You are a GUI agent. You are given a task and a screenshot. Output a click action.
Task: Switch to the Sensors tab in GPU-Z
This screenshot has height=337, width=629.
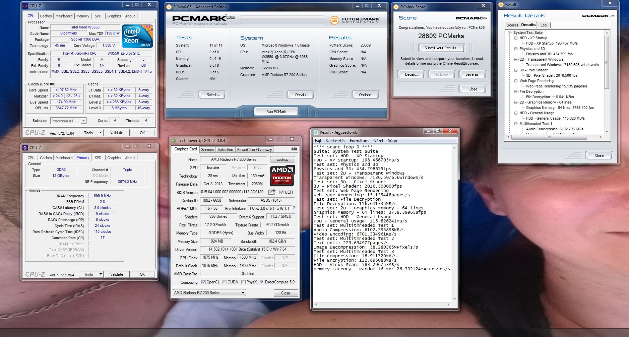(x=207, y=150)
